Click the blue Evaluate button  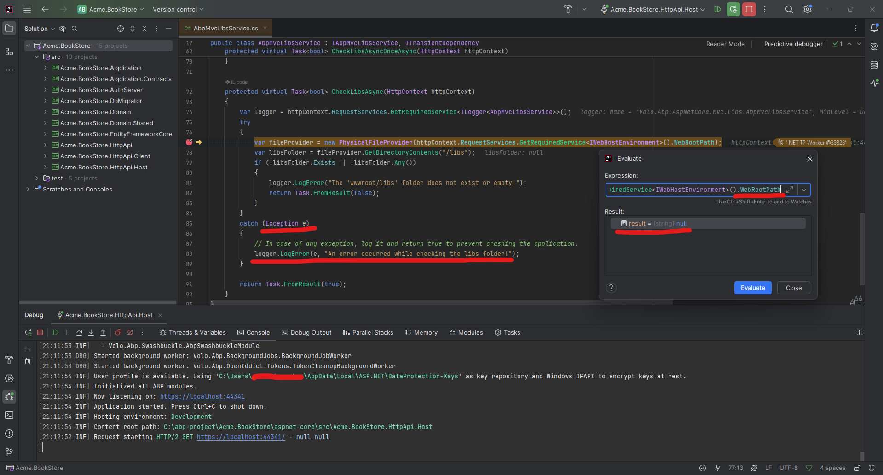[752, 288]
